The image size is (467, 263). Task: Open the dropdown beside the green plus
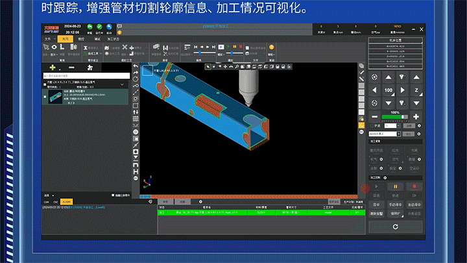coord(60,69)
